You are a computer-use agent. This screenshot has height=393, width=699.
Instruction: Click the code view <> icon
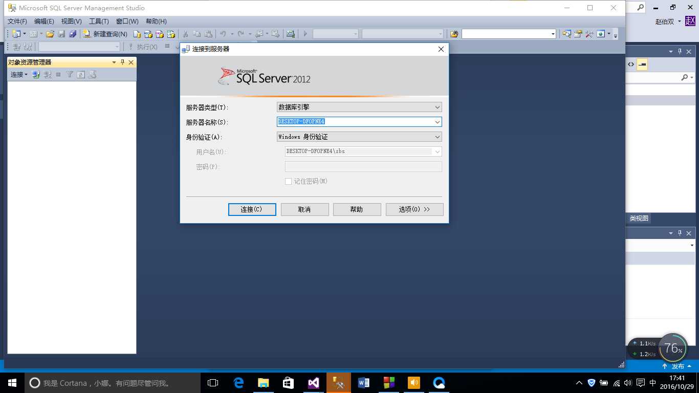pyautogui.click(x=631, y=64)
